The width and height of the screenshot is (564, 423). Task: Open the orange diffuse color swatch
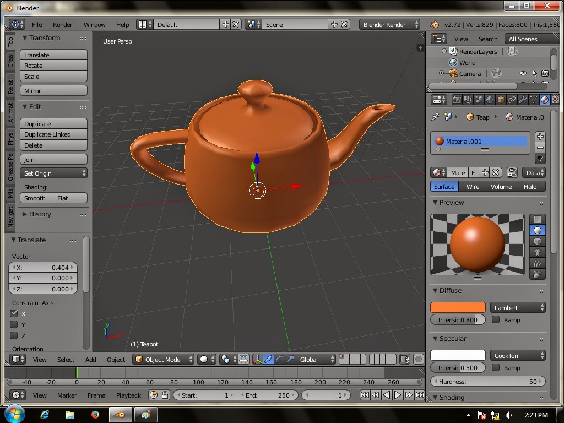(x=458, y=307)
